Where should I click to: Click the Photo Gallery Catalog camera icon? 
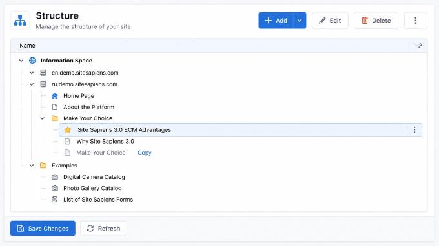click(55, 188)
